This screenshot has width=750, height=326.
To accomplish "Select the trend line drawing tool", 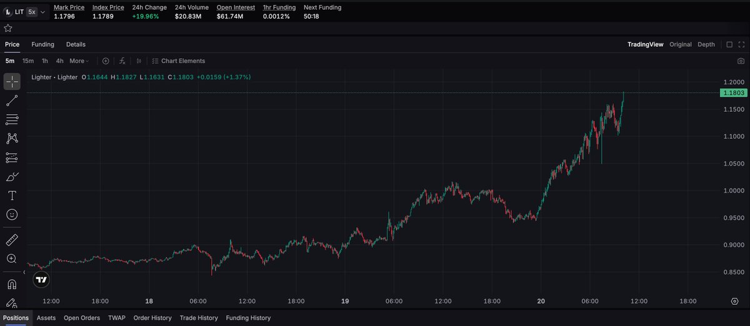I will (x=12, y=101).
